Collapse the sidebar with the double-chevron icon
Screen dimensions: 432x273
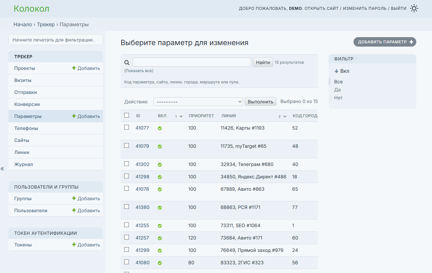(2, 169)
